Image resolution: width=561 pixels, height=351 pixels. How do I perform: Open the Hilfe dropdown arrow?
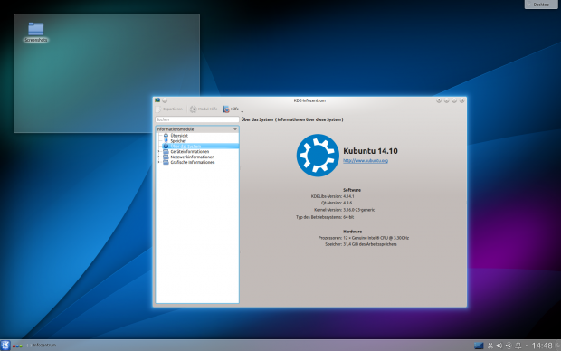242,111
